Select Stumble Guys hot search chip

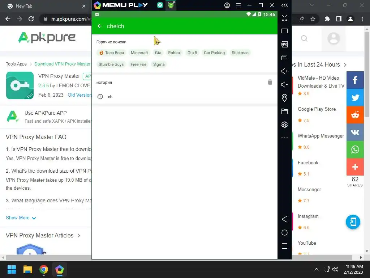coord(111,64)
